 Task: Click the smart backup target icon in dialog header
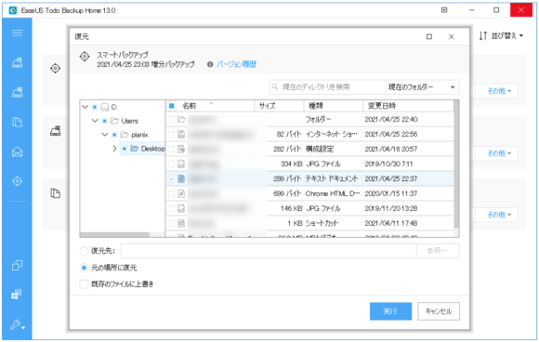coord(85,57)
